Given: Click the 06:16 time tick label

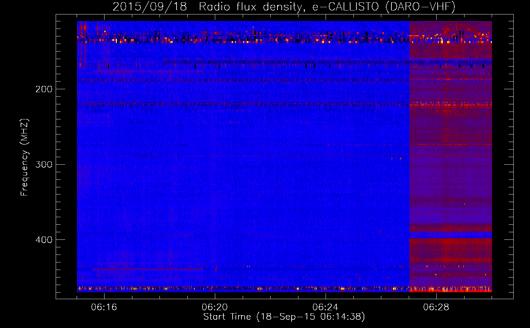Looking at the screenshot, I should (104, 307).
